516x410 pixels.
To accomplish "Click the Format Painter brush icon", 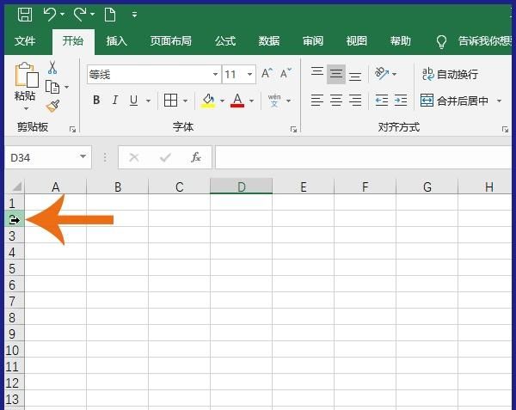I will coord(52,107).
